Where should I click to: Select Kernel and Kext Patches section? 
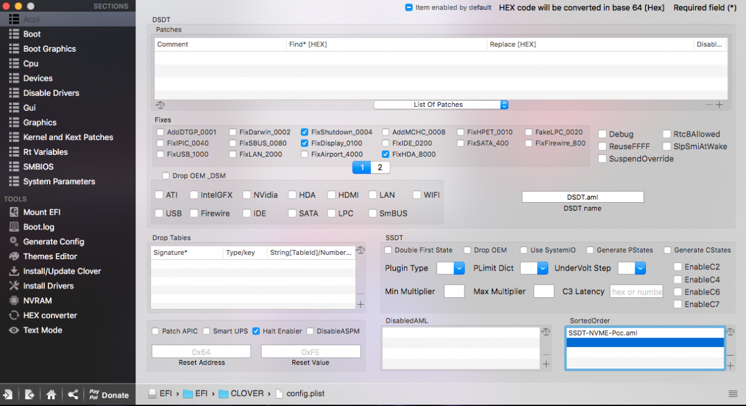68,137
